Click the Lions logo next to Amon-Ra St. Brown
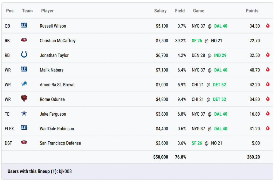Viewport: 274px width, 182px height. tap(24, 84)
